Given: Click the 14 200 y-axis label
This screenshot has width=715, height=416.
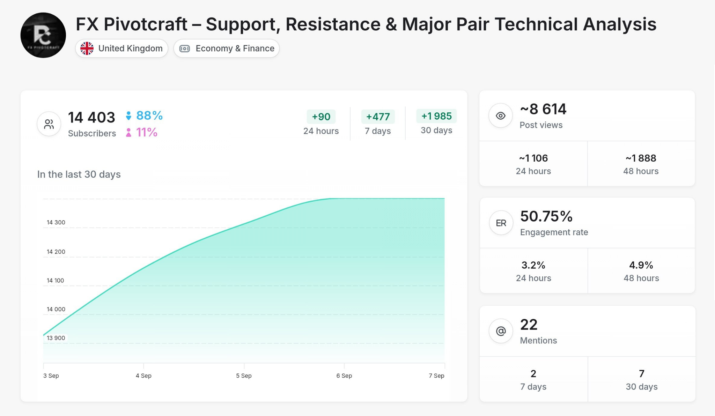Looking at the screenshot, I should pyautogui.click(x=56, y=252).
